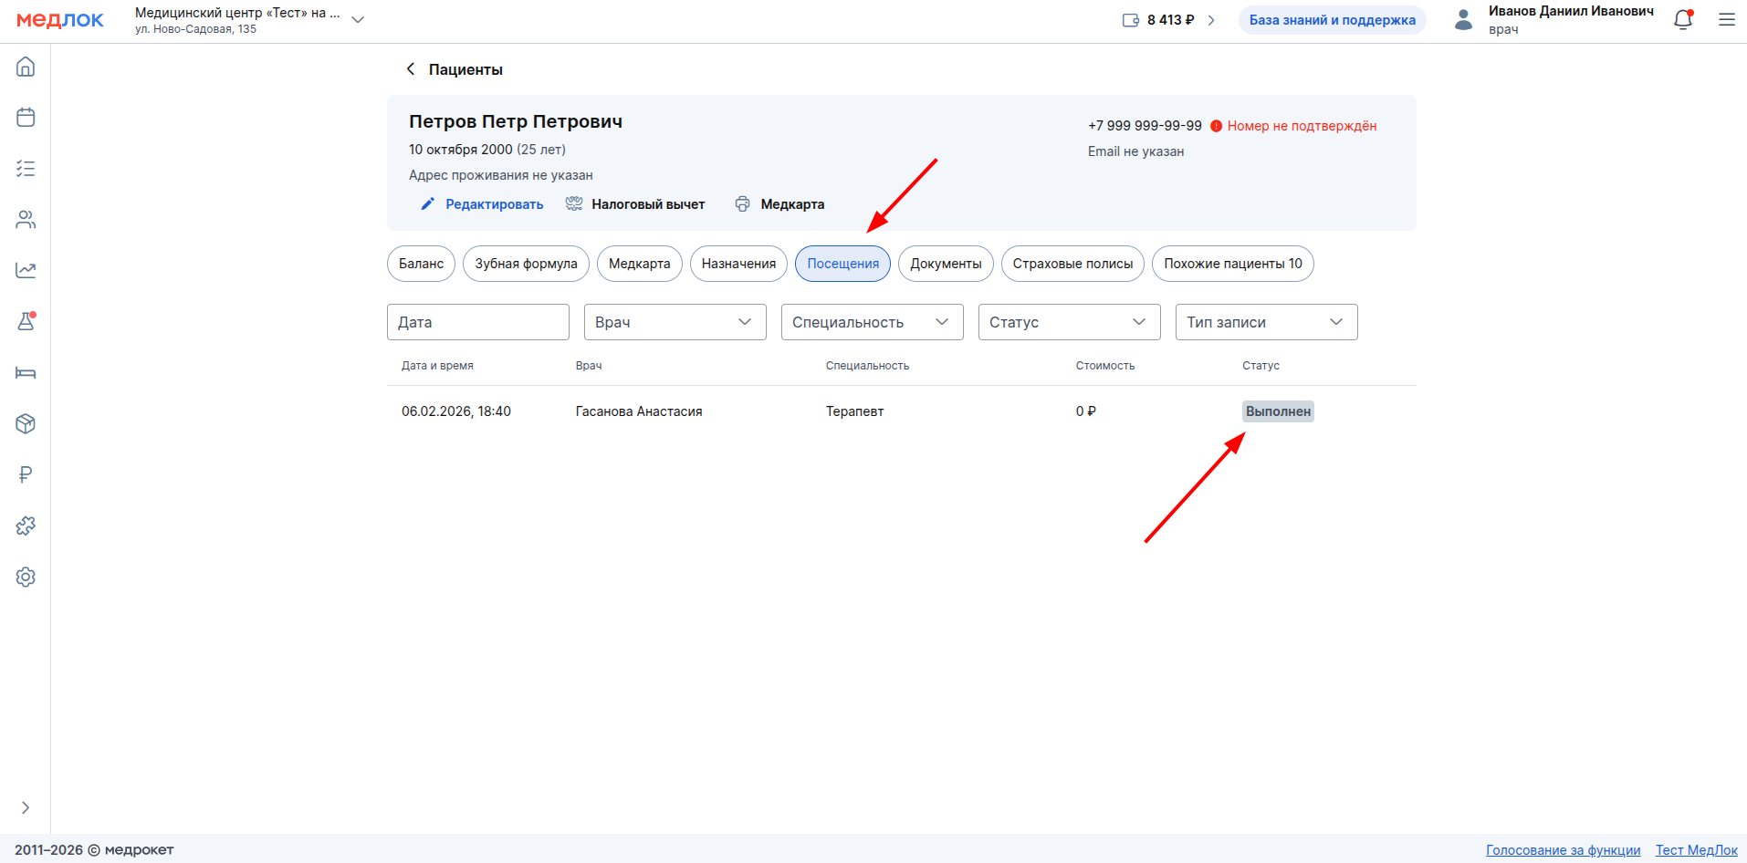Open the calendar schedule icon
Image resolution: width=1747 pixels, height=863 pixels.
coord(26,118)
